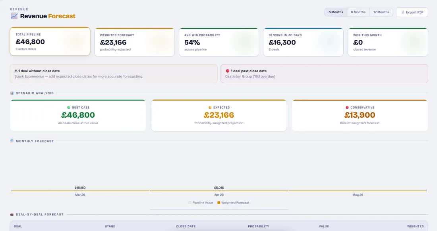Click the Weighted Forecast orange color swatch
Screen dimensions: 437x231
click(218, 202)
